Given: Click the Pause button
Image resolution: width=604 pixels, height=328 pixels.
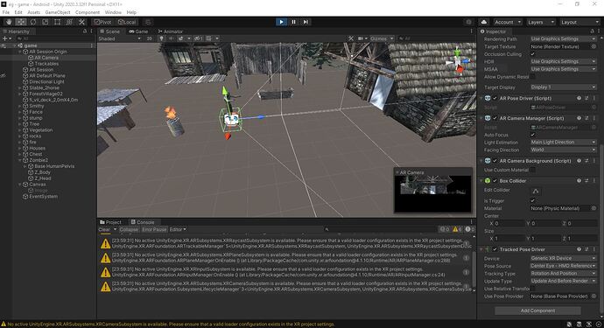Looking at the screenshot, I should pyautogui.click(x=293, y=22).
